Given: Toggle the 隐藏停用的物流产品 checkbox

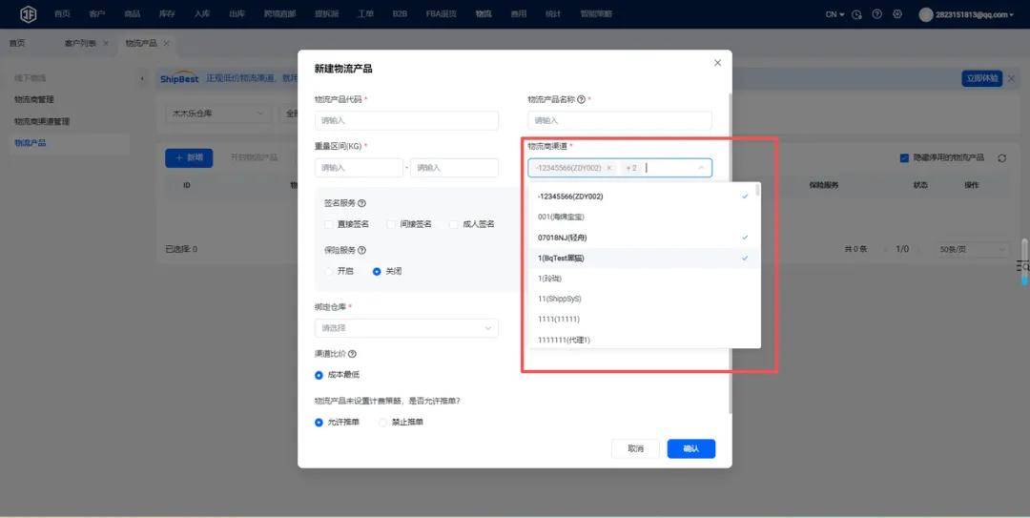Looking at the screenshot, I should point(904,157).
